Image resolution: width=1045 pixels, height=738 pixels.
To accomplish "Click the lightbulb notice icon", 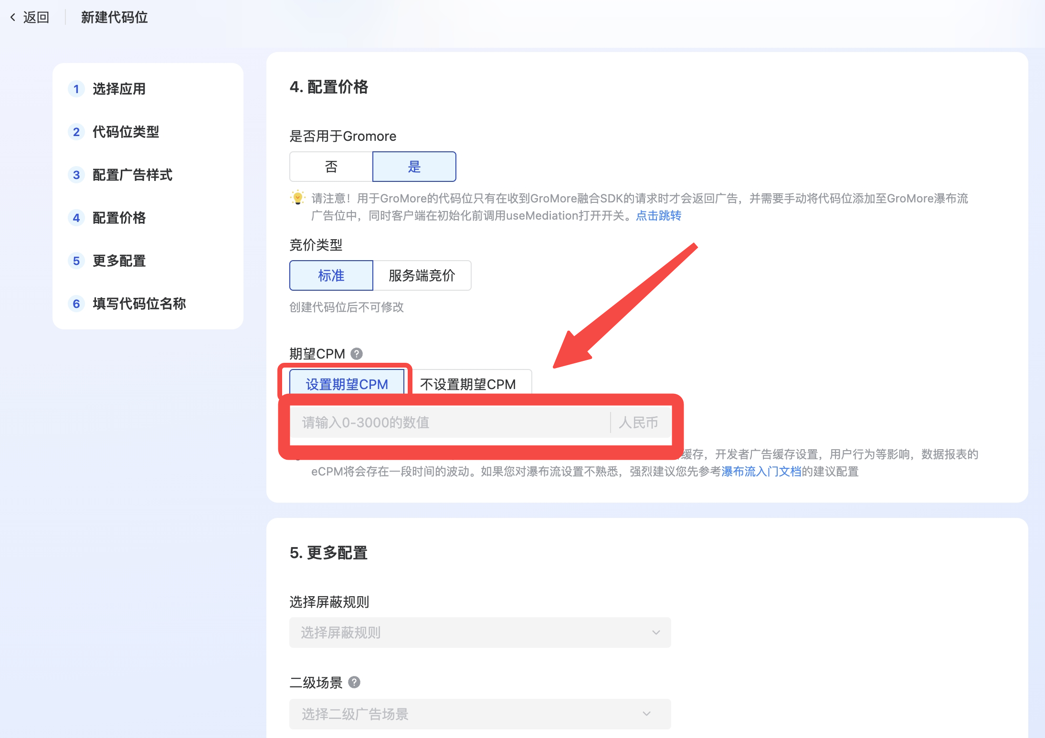I will (298, 198).
